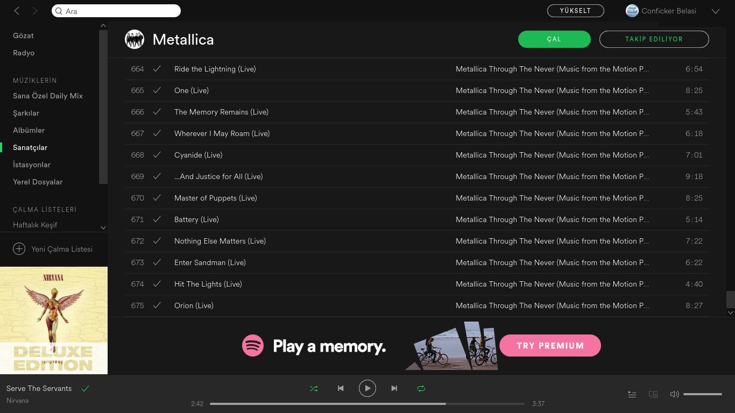This screenshot has width=735, height=413.
Task: Open the account dropdown chevron
Action: (716, 11)
